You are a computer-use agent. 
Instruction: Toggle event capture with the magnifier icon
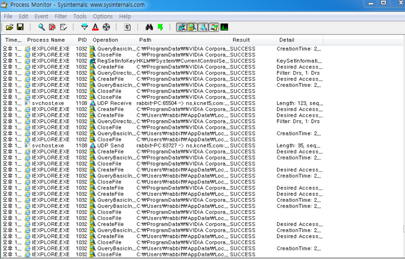point(41,27)
